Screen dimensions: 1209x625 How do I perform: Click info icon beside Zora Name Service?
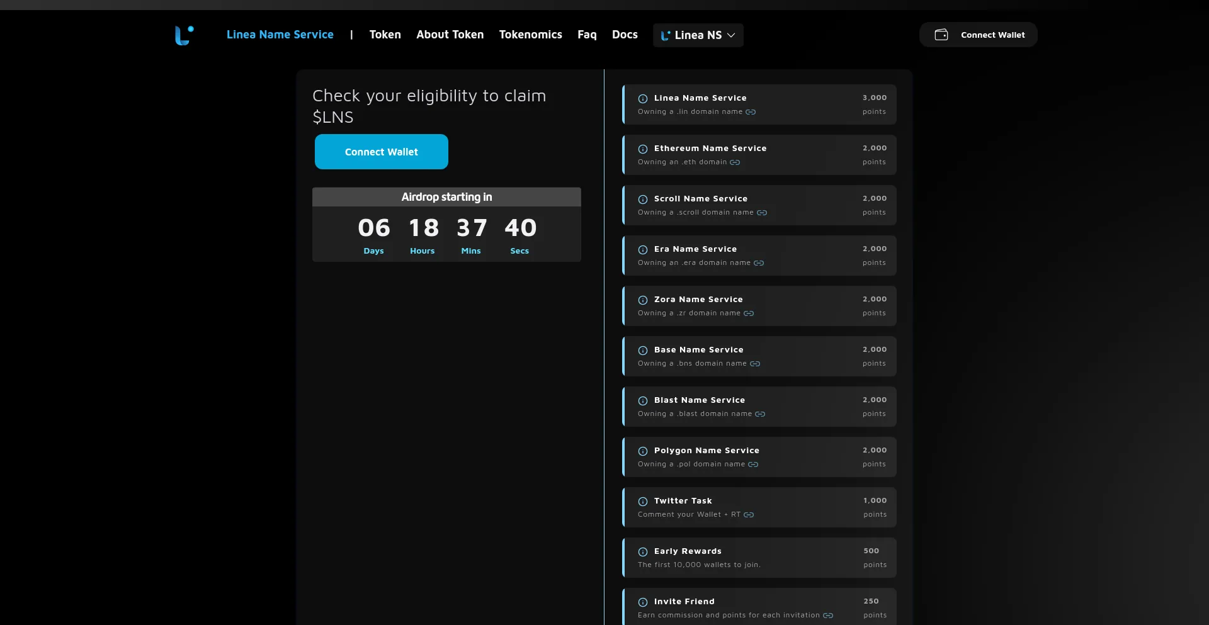[643, 300]
